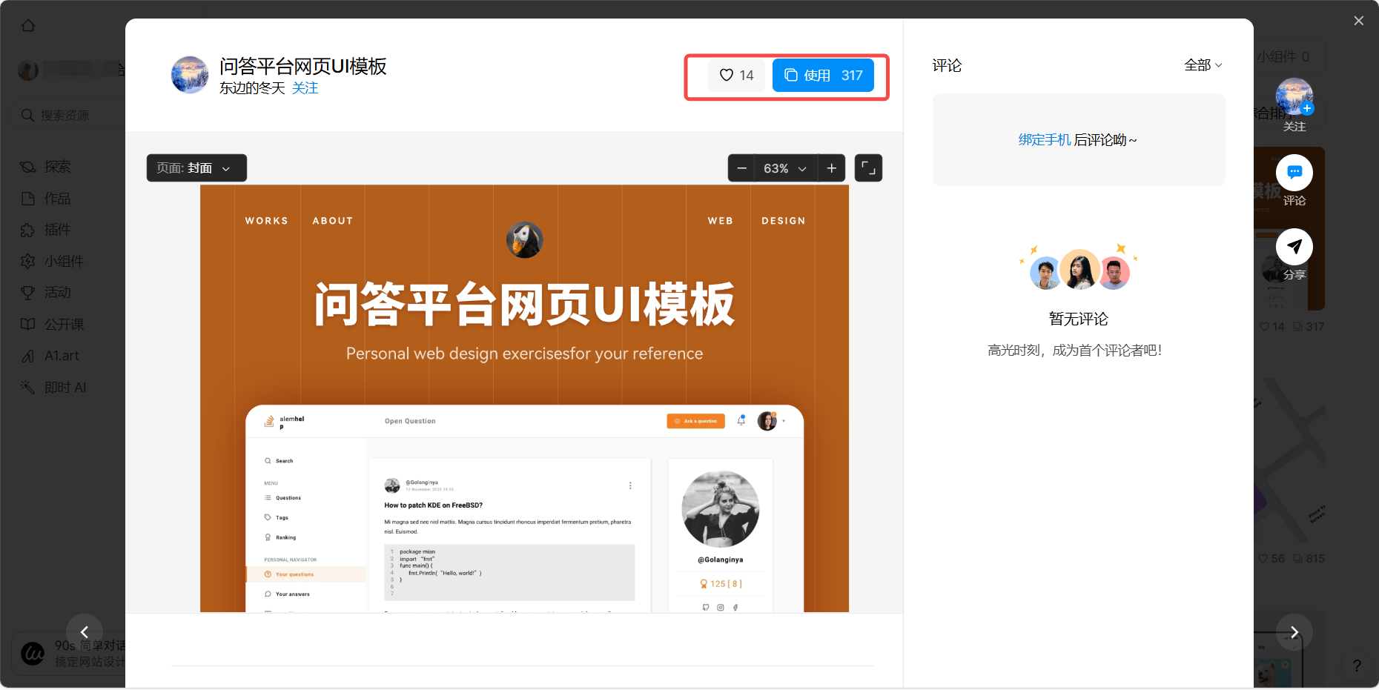Open the author avatar next to the title
The width and height of the screenshot is (1379, 690).
tap(190, 75)
